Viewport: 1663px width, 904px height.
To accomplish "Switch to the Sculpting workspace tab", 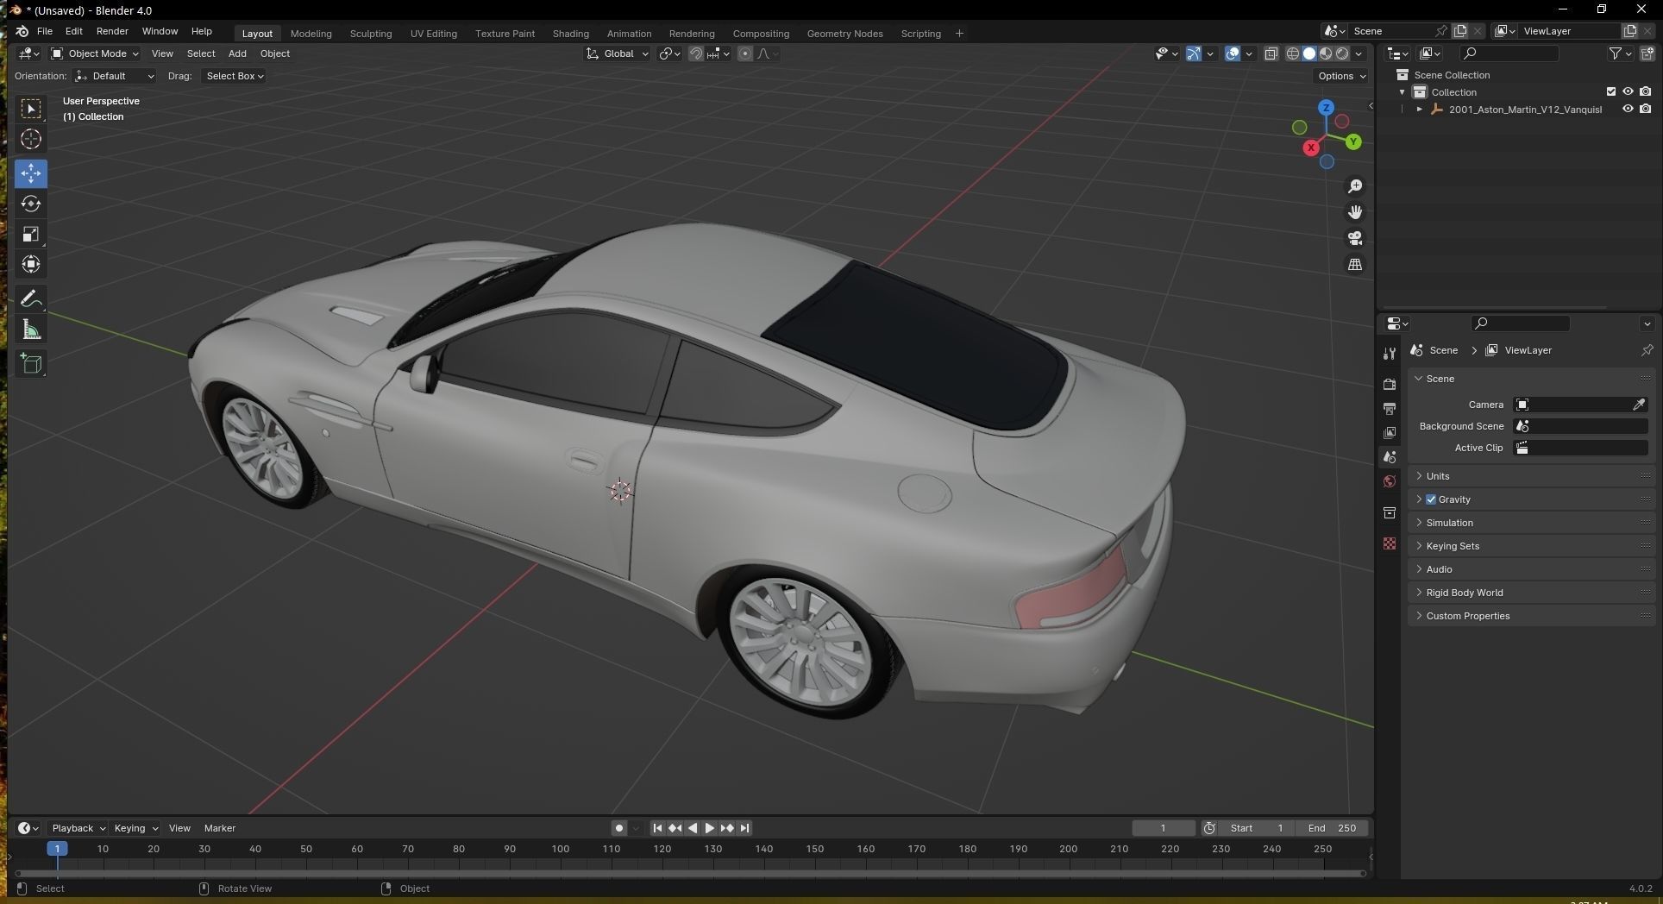I will coord(371,34).
